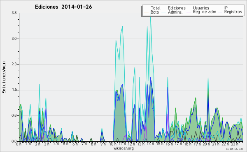Click the teal line swatch beside Total
Screen dimensions: 247x152
pos(146,8)
